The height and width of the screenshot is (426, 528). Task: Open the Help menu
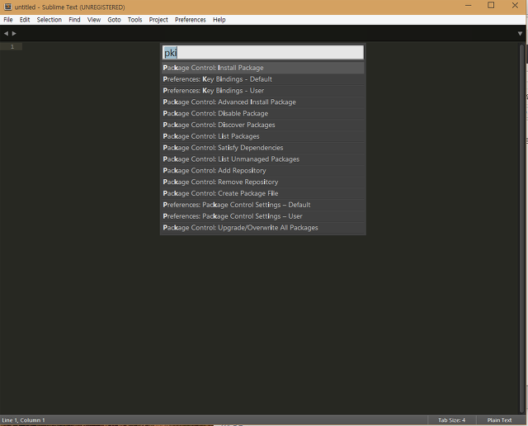coord(219,20)
